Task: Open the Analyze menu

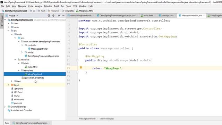Action: tap(39, 6)
